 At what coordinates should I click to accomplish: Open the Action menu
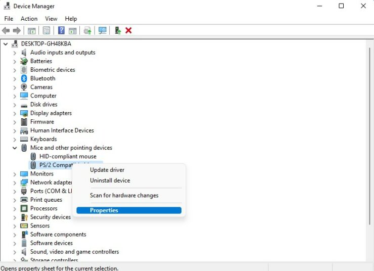(29, 19)
